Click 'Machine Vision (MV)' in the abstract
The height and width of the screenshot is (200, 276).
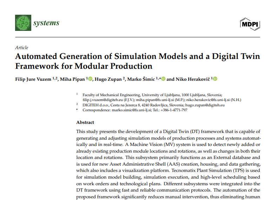pyautogui.click(x=152, y=145)
